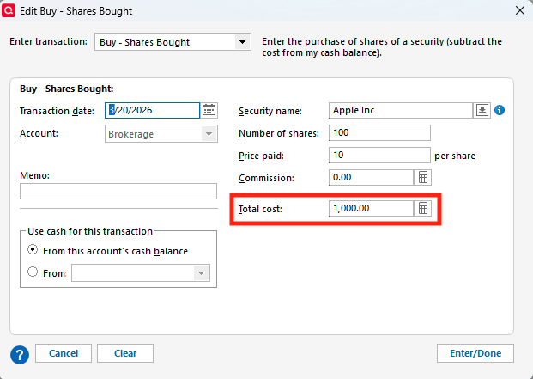
Task: Click into the Memo text field
Action: 118,191
